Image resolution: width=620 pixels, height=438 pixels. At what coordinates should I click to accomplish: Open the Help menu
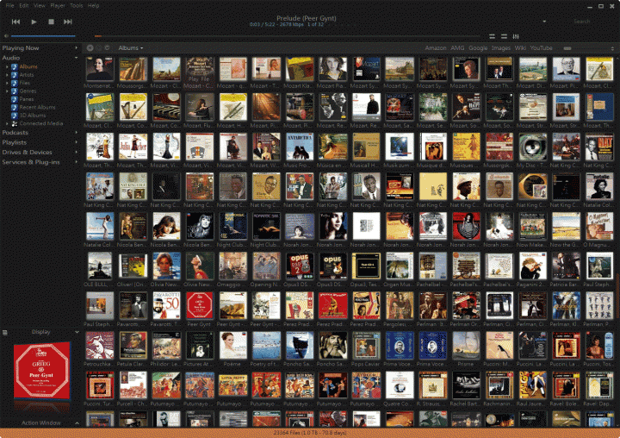[x=93, y=5]
